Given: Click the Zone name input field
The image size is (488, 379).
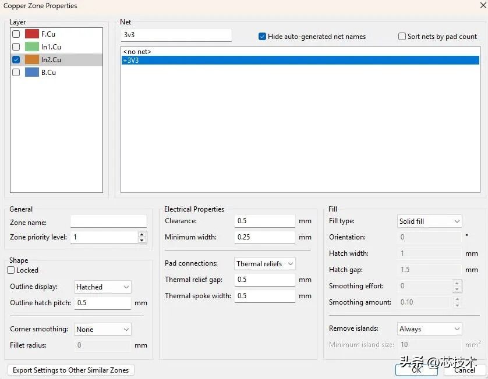Looking at the screenshot, I should tap(109, 222).
